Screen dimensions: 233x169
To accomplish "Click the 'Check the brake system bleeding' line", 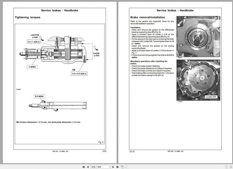I will click(x=146, y=66).
